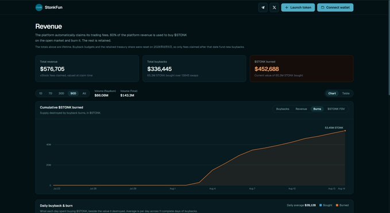Select the 7D time range

51,94
